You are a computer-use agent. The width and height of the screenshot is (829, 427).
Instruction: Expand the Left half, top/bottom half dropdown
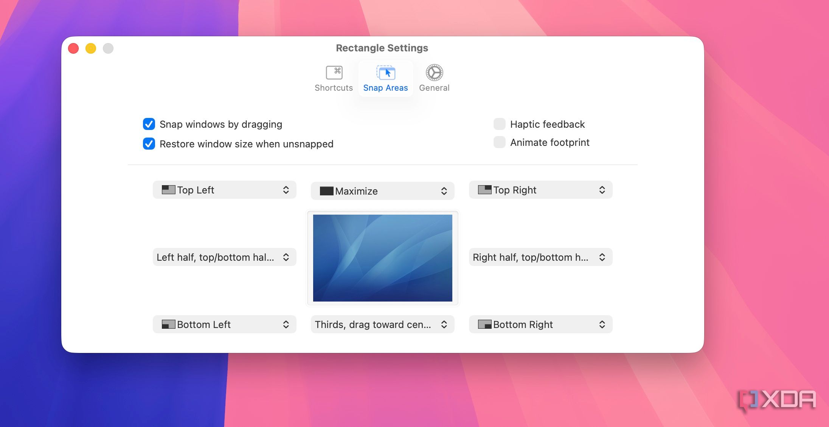pyautogui.click(x=225, y=257)
